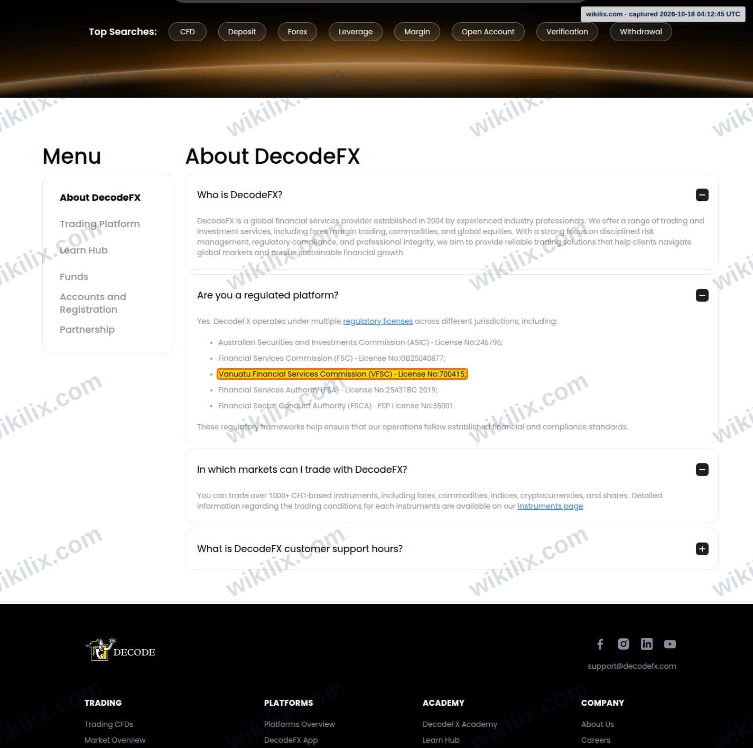Click the support@decodefx.com email address

pyautogui.click(x=632, y=666)
